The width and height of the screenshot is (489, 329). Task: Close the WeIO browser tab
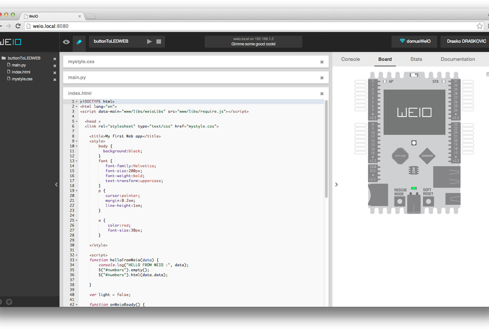(x=79, y=16)
